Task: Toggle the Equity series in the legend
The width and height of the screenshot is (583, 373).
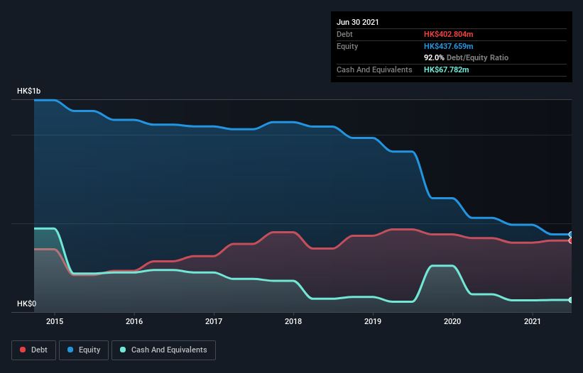Action: 84,350
